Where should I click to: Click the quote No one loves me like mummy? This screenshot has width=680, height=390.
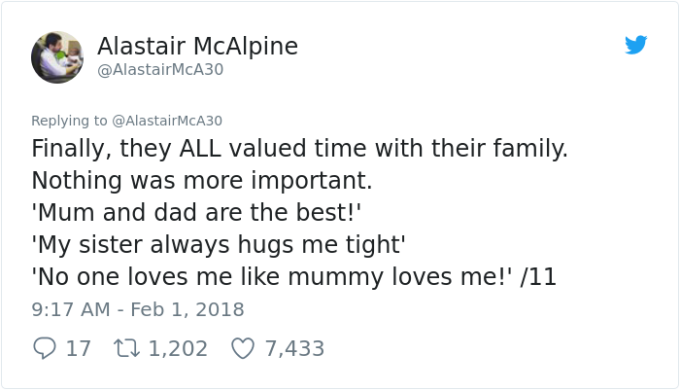(x=270, y=277)
